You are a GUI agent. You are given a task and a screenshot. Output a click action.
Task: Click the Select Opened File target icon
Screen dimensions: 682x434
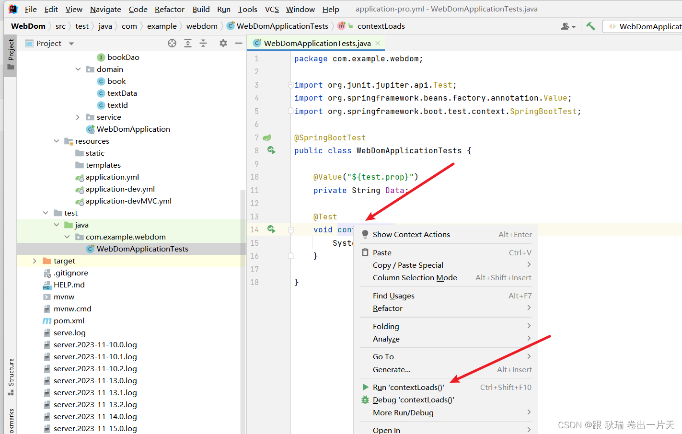tap(172, 44)
